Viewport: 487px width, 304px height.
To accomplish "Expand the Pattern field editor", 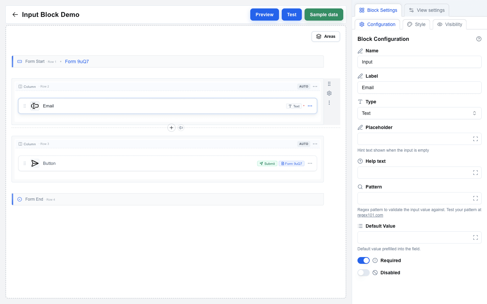I will coord(475,198).
